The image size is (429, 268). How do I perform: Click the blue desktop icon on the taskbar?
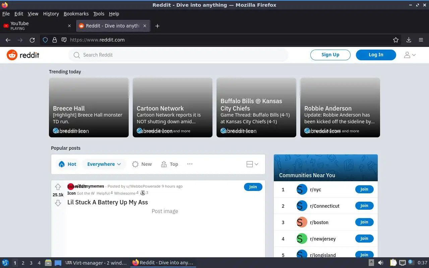coord(58,263)
